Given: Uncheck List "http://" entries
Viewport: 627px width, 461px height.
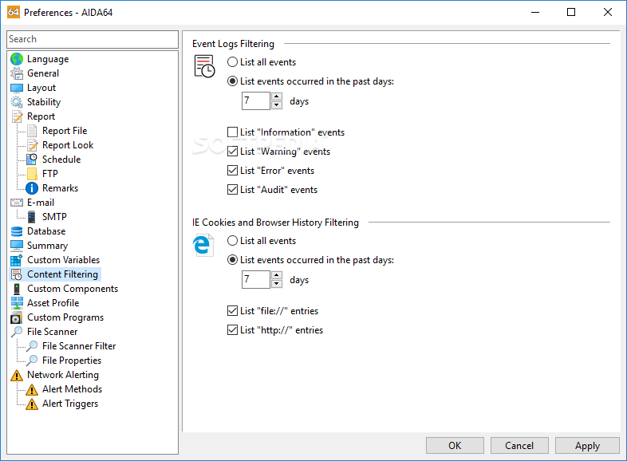Looking at the screenshot, I should [232, 330].
